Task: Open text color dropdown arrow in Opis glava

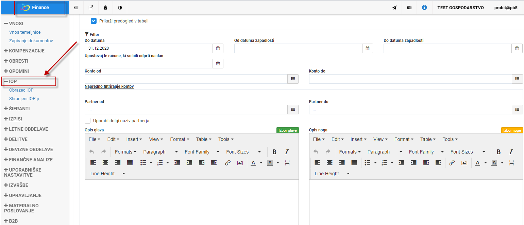Action: pyautogui.click(x=261, y=163)
